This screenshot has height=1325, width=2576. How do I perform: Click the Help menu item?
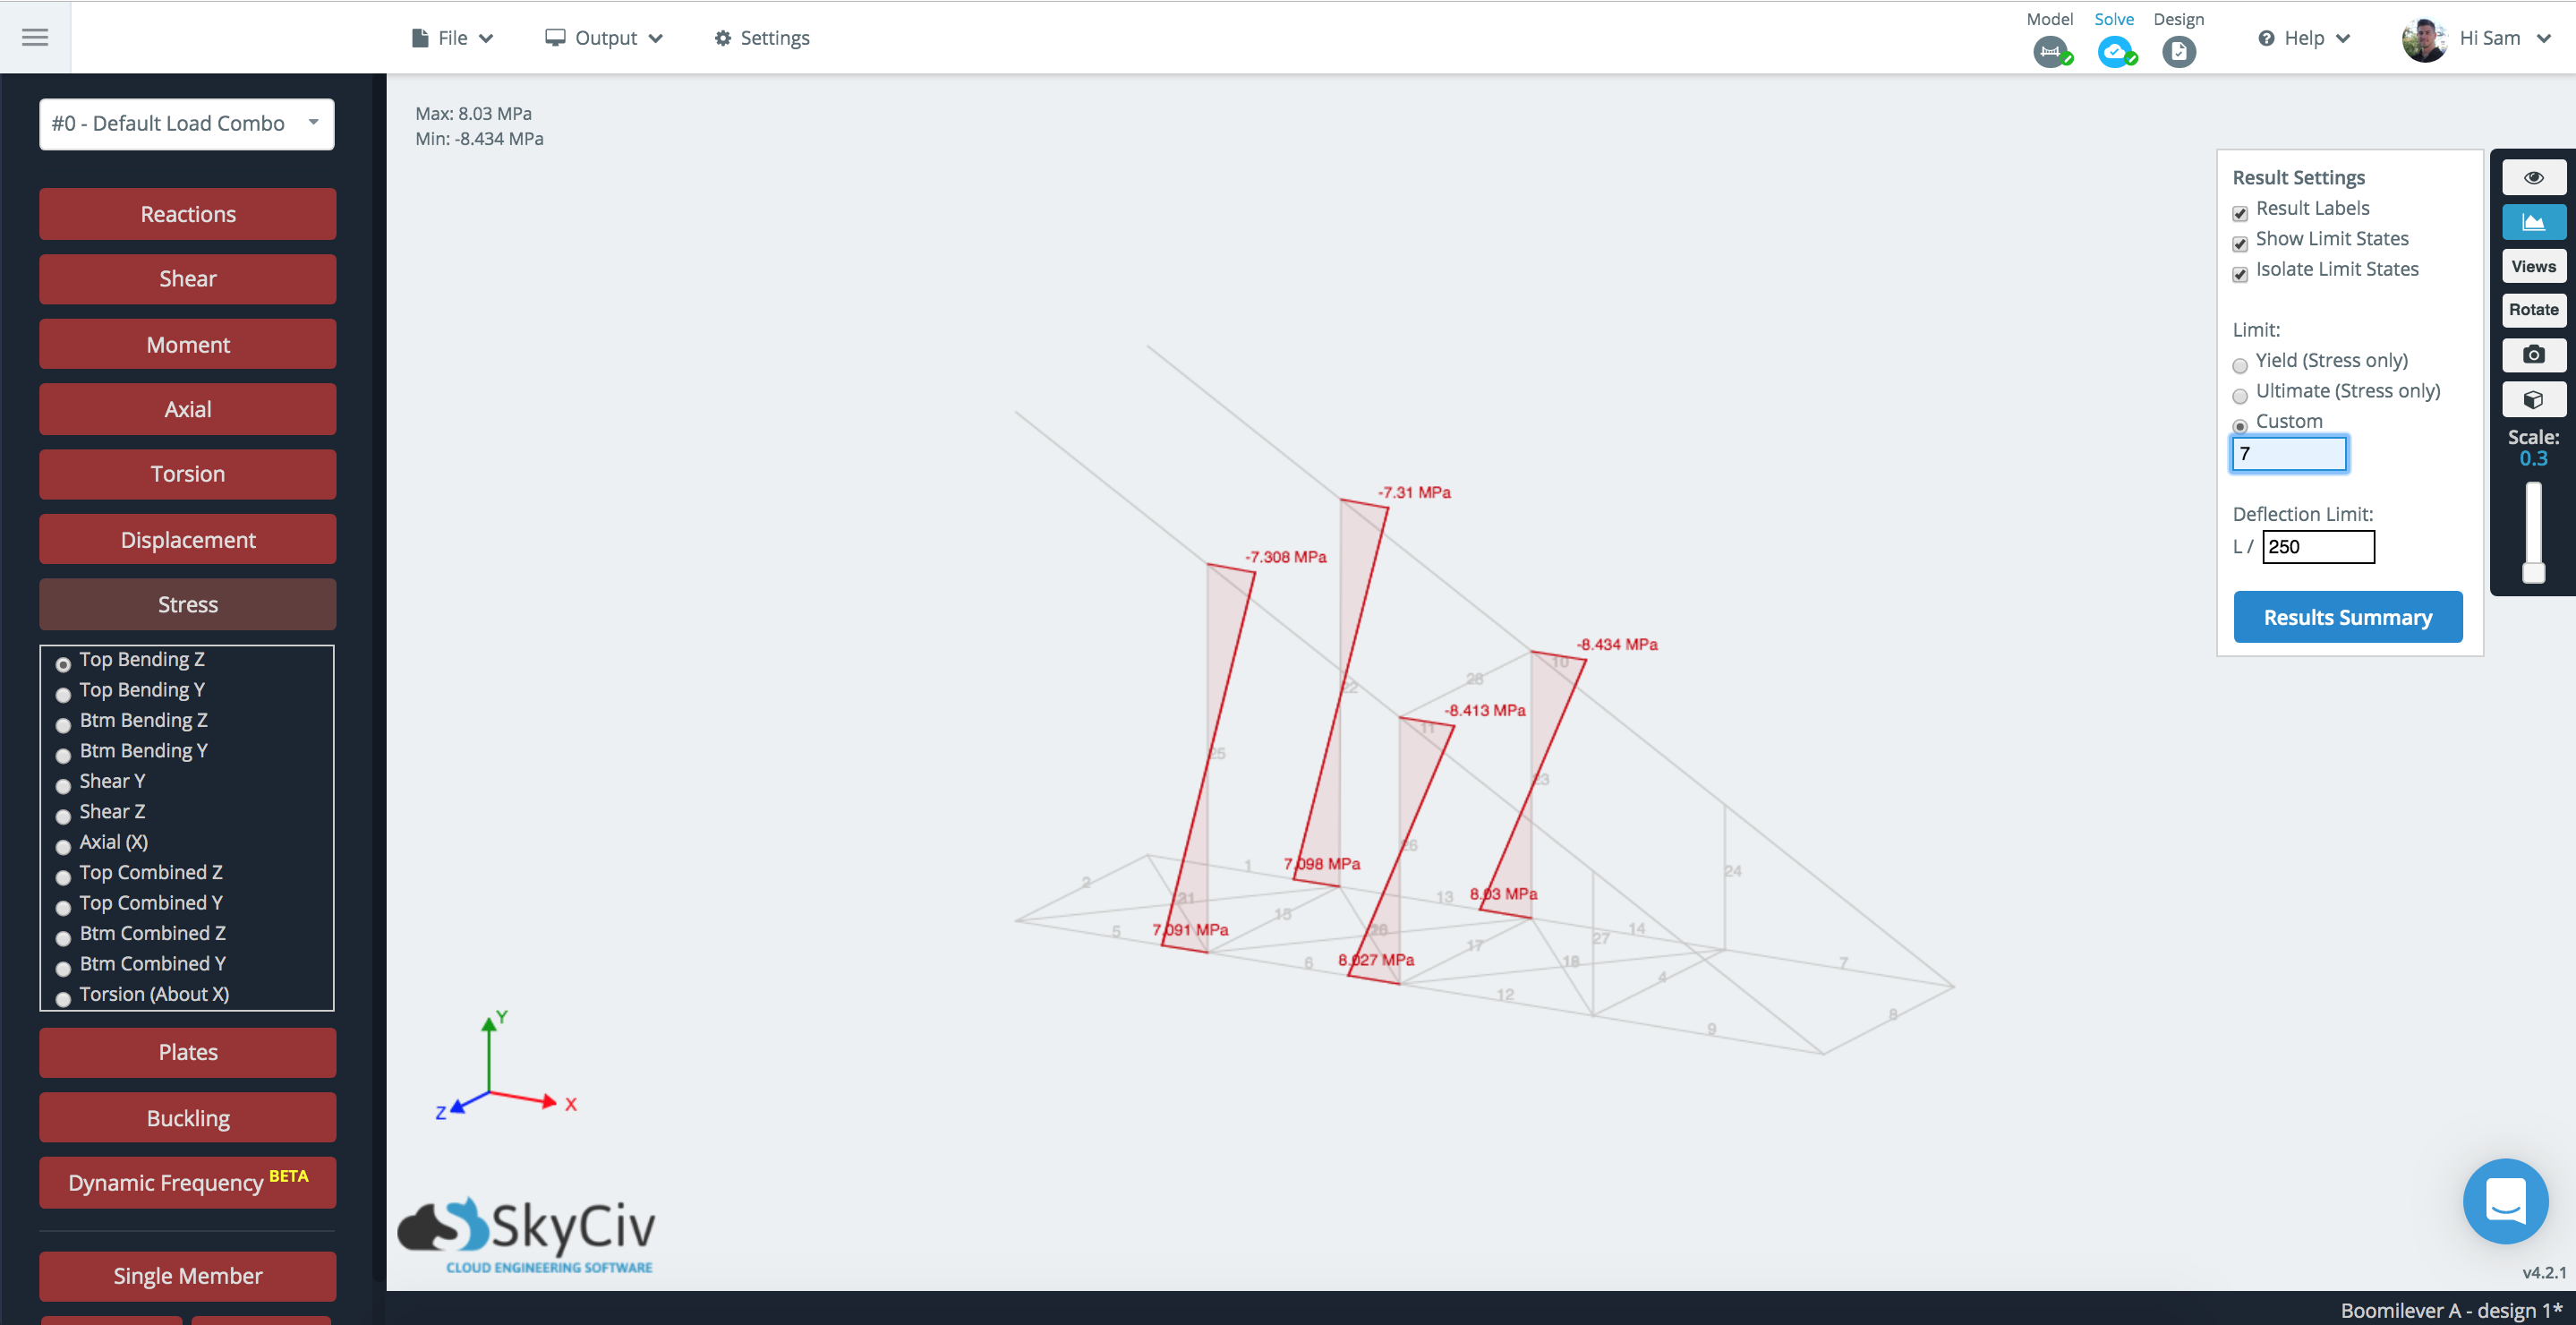click(x=2300, y=38)
